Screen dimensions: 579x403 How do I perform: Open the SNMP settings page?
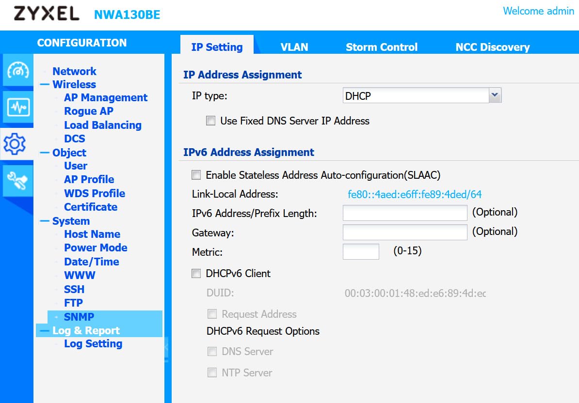coord(79,316)
